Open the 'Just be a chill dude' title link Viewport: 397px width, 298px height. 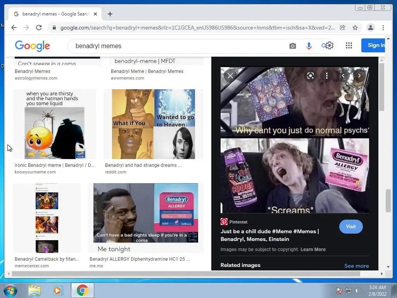(x=270, y=235)
